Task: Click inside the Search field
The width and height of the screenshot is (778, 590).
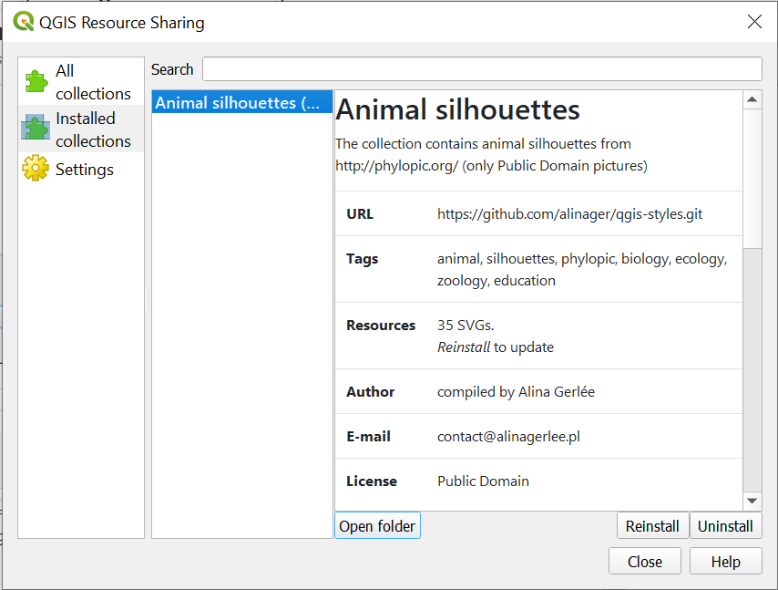Action: (x=483, y=68)
